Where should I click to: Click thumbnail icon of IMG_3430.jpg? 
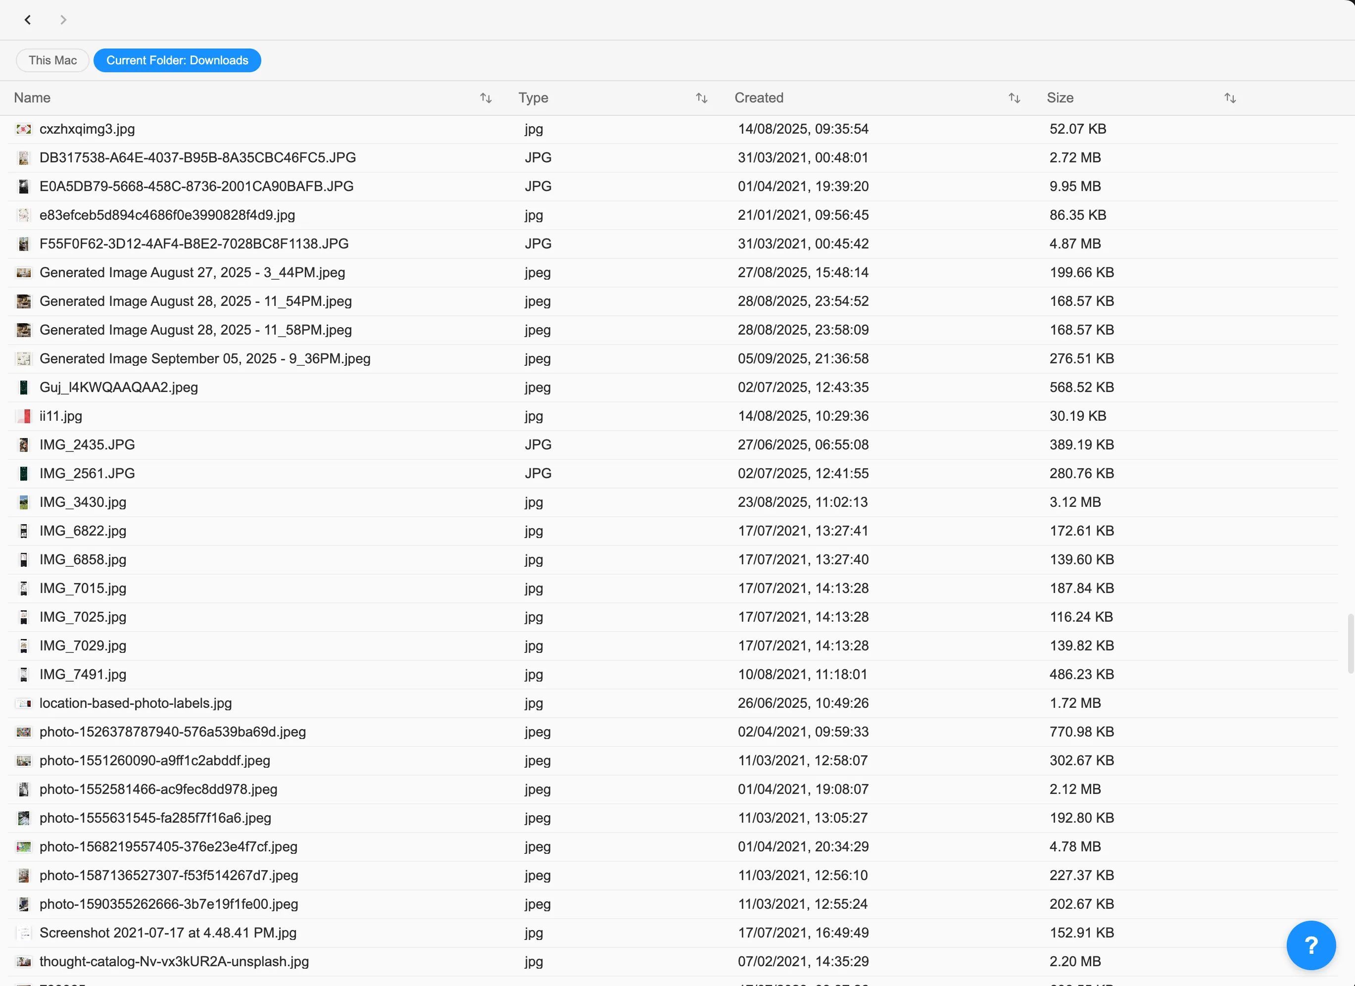pyautogui.click(x=24, y=502)
